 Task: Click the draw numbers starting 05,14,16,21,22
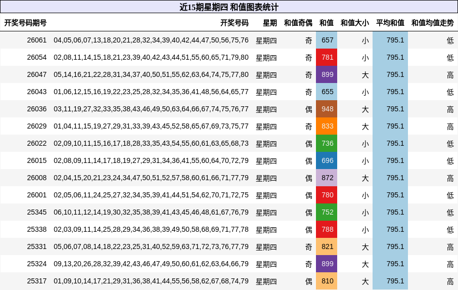pyautogui.click(x=151, y=74)
